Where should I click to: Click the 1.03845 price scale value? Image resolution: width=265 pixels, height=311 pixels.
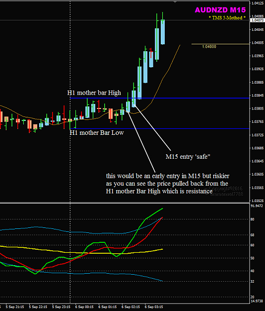click(258, 96)
